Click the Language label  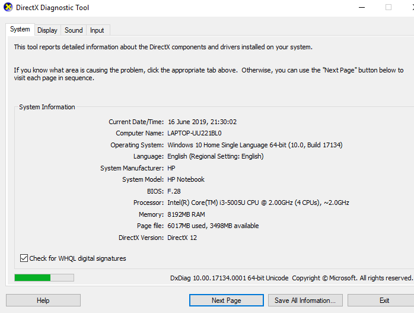click(x=149, y=156)
